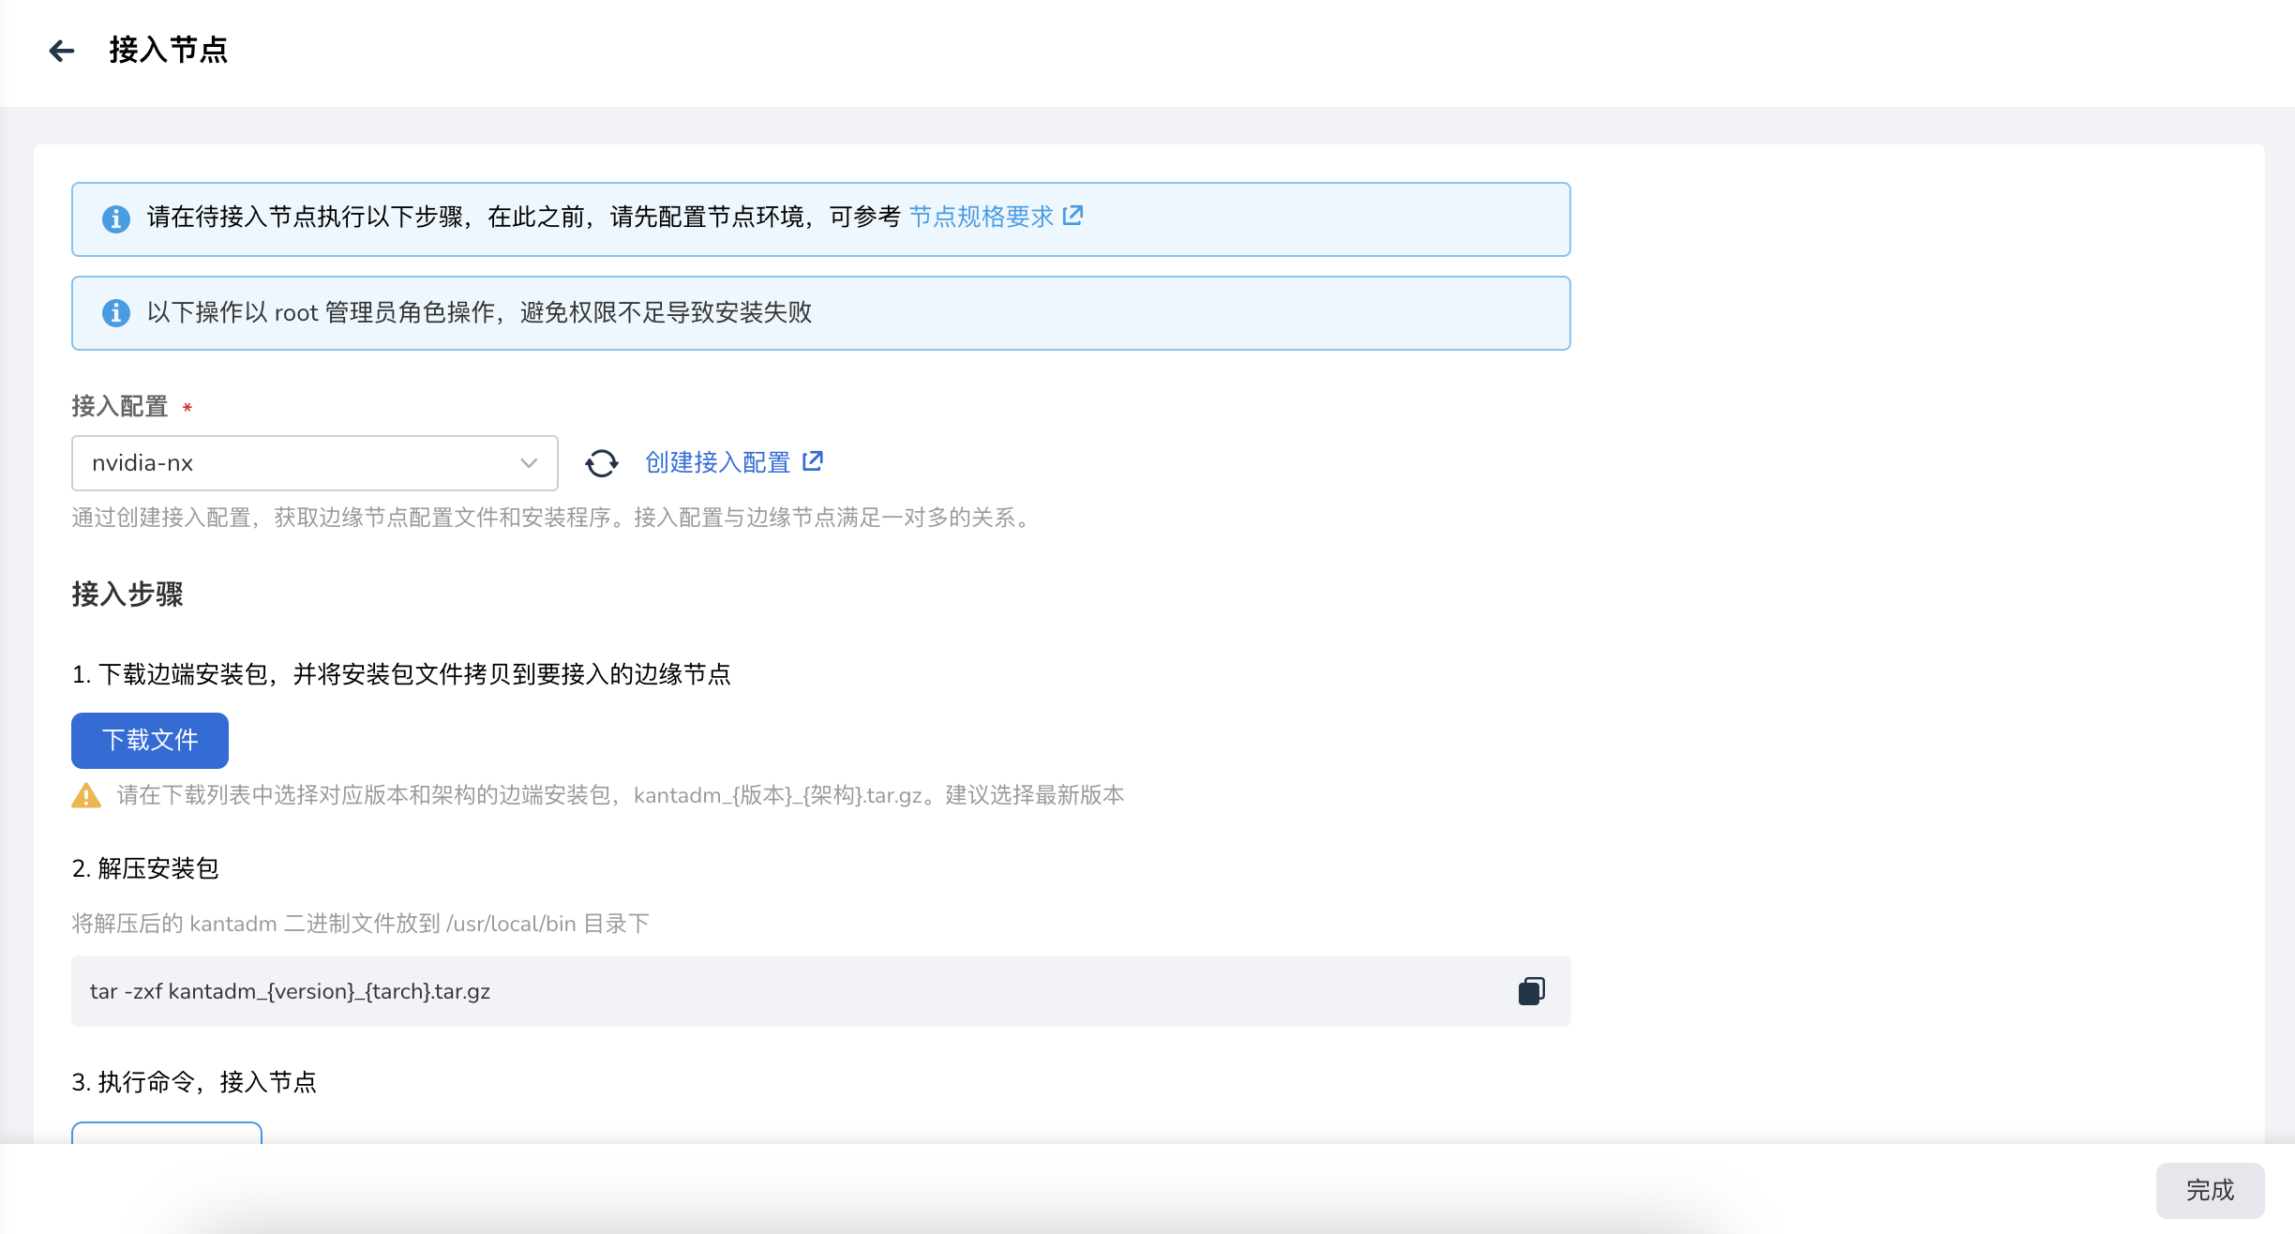Click external link icon after 创建接入配置
This screenshot has height=1234, width=2295.
(813, 460)
